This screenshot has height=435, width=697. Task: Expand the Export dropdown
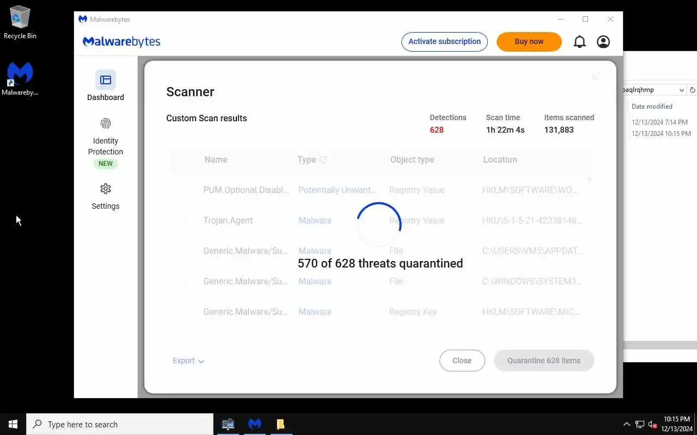[188, 361]
